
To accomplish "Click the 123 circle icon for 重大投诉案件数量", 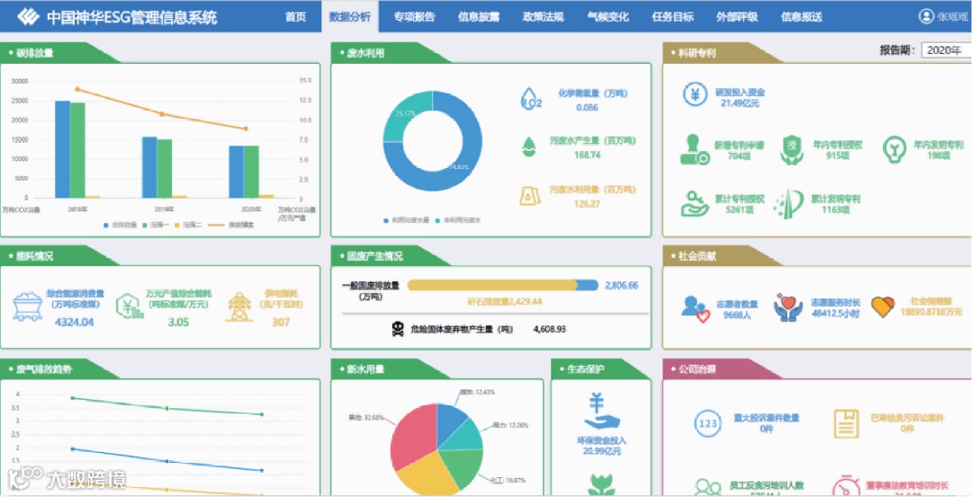I will click(708, 423).
